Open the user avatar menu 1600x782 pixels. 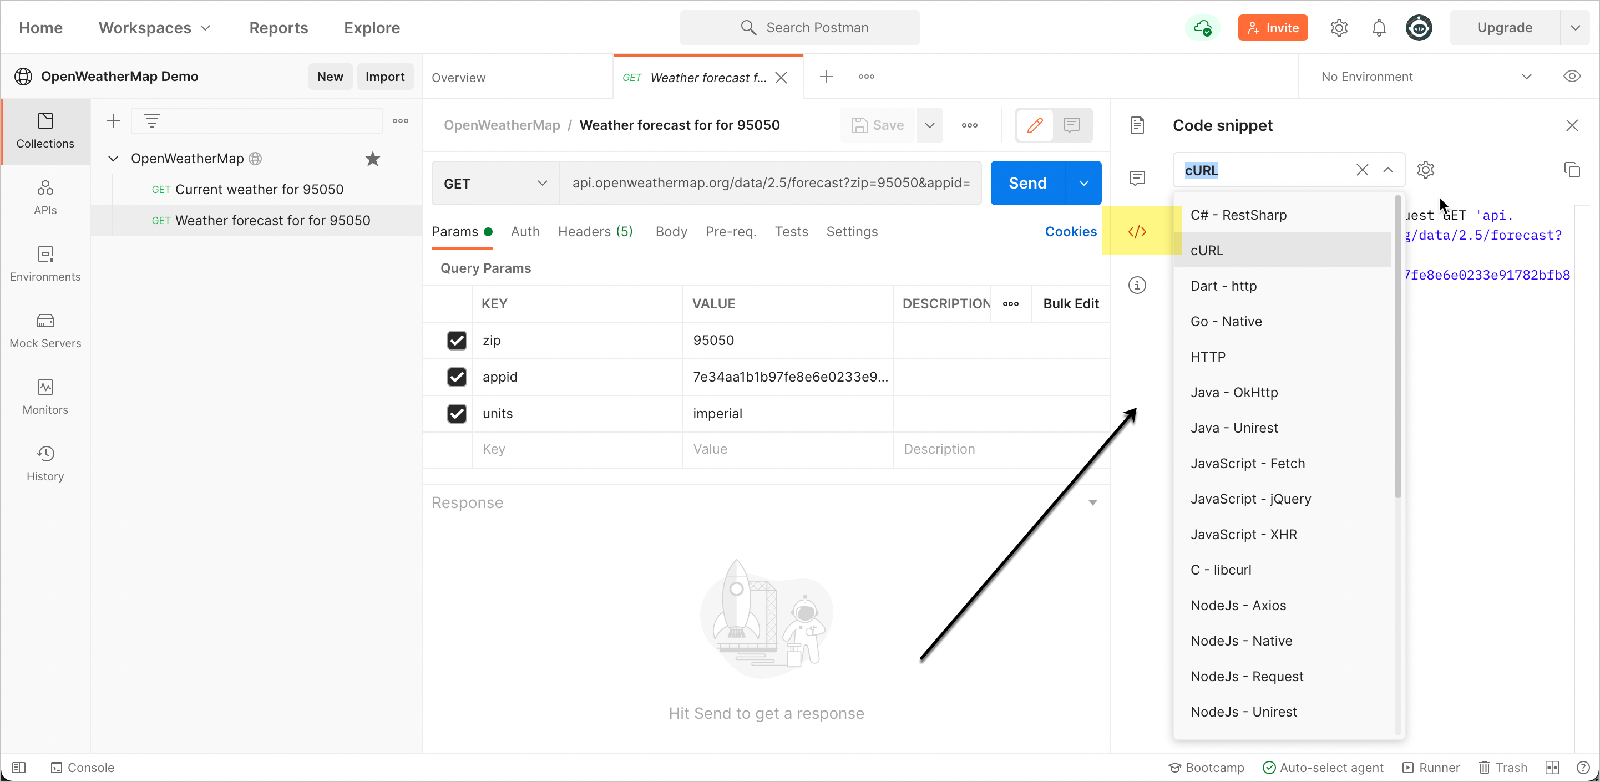tap(1419, 28)
